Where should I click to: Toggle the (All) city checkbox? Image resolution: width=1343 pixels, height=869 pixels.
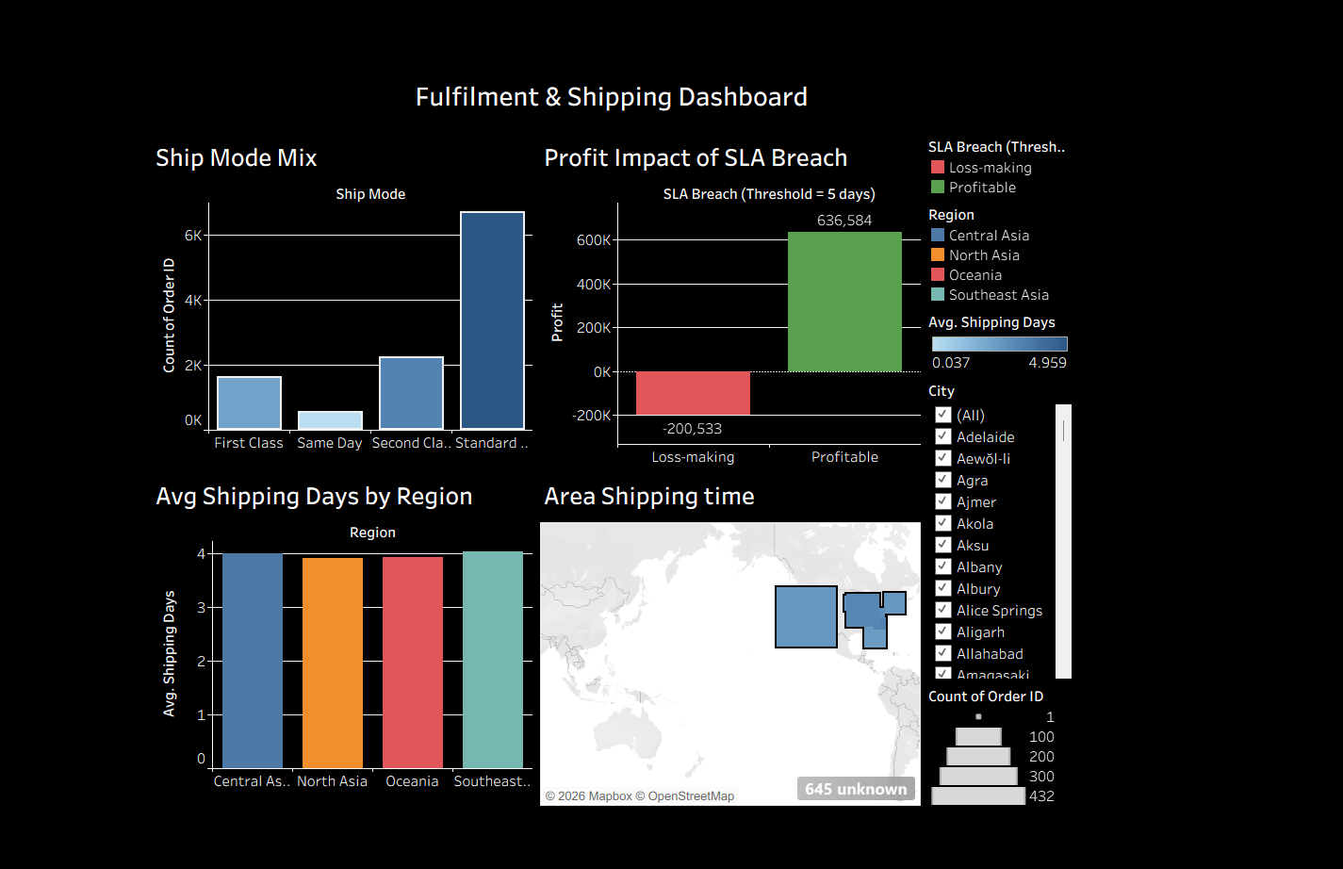(942, 415)
